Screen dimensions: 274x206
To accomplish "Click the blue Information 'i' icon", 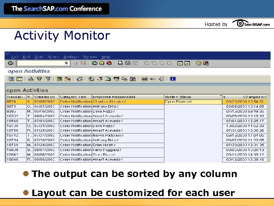I will tap(173, 79).
